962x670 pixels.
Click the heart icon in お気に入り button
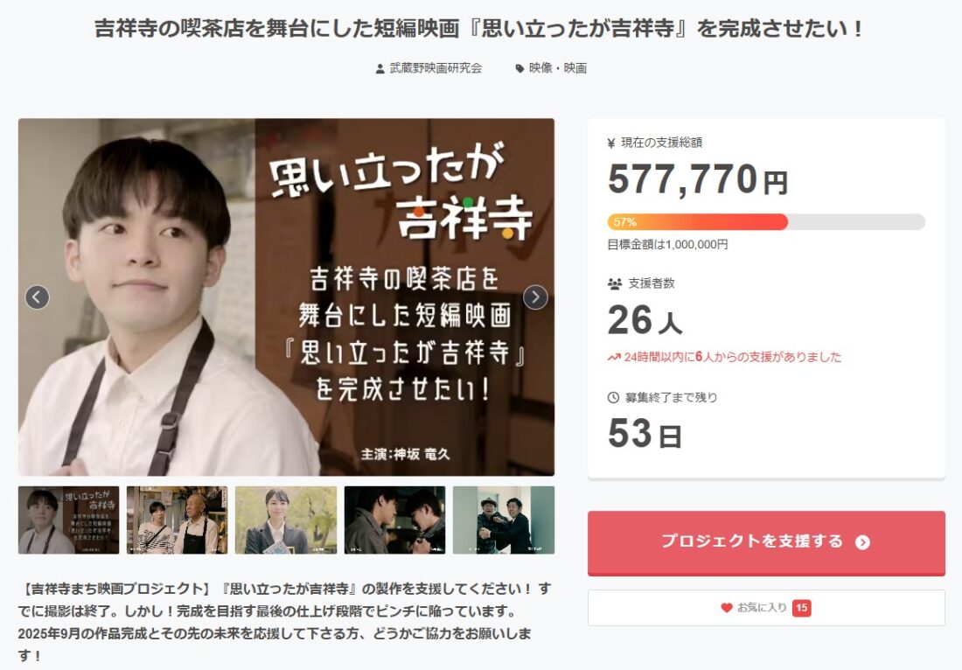[x=727, y=608]
